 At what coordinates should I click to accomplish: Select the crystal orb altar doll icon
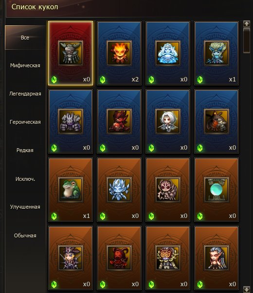pos(217,190)
